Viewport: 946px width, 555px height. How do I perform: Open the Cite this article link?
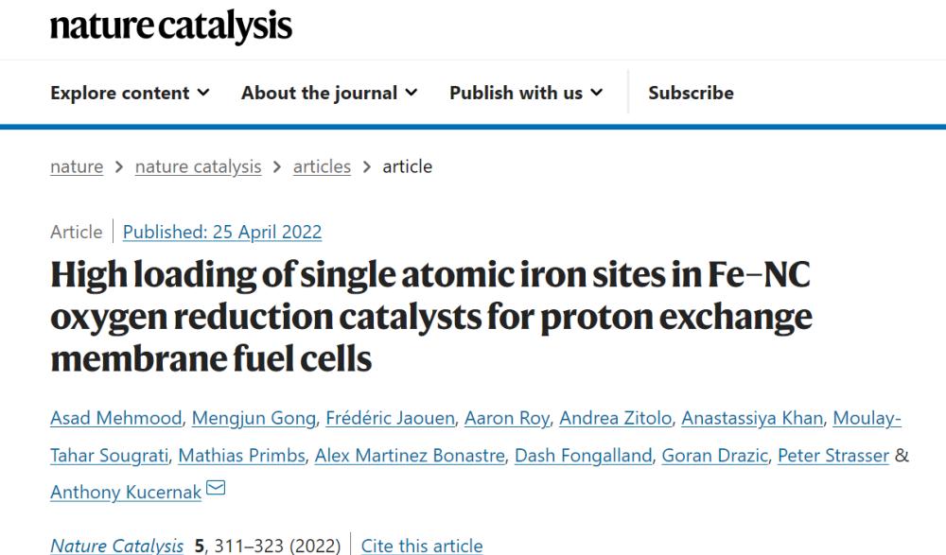coord(422,546)
